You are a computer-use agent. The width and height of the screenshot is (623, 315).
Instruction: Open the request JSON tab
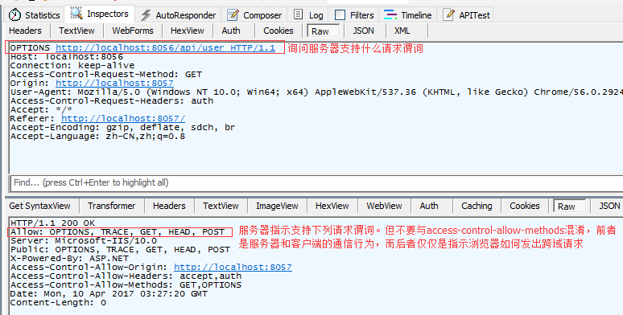pyautogui.click(x=363, y=31)
